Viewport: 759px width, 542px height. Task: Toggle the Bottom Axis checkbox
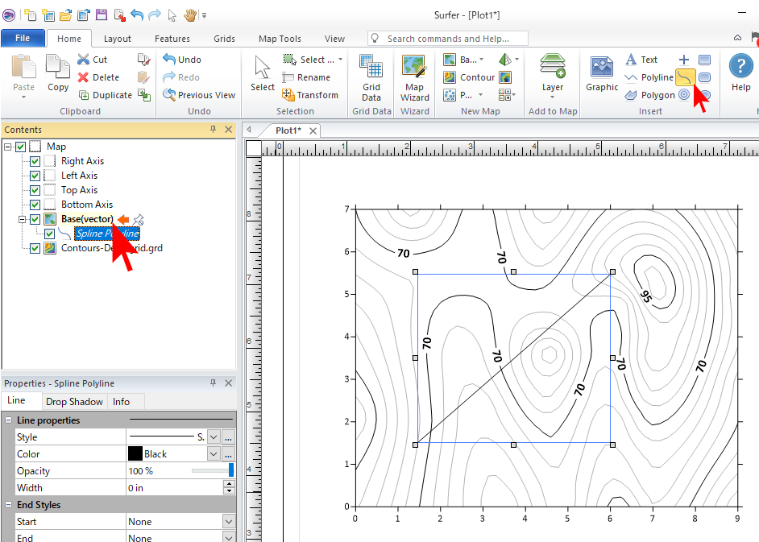(35, 205)
